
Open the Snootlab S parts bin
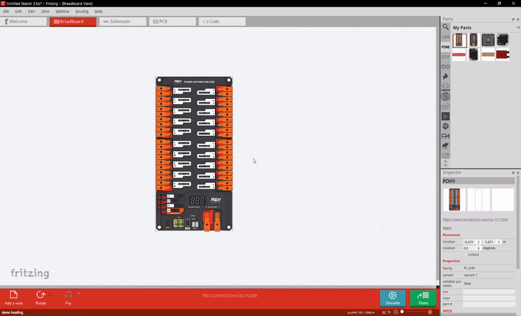[445, 96]
